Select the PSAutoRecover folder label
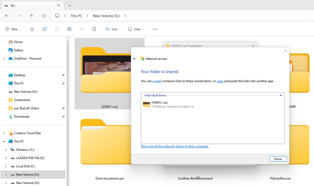314x186 pixels. tap(280, 178)
